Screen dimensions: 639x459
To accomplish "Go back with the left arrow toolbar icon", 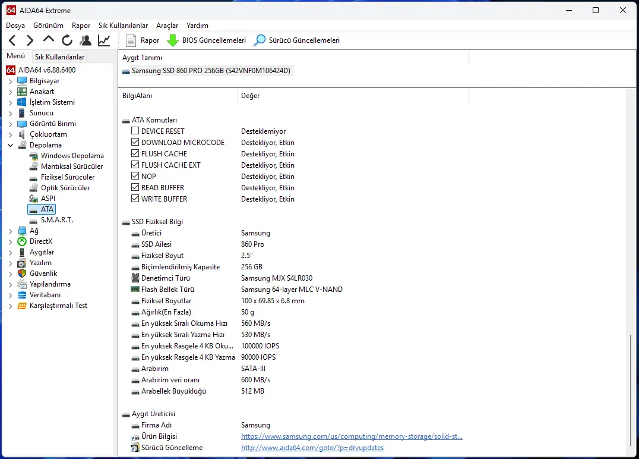I will (x=12, y=40).
